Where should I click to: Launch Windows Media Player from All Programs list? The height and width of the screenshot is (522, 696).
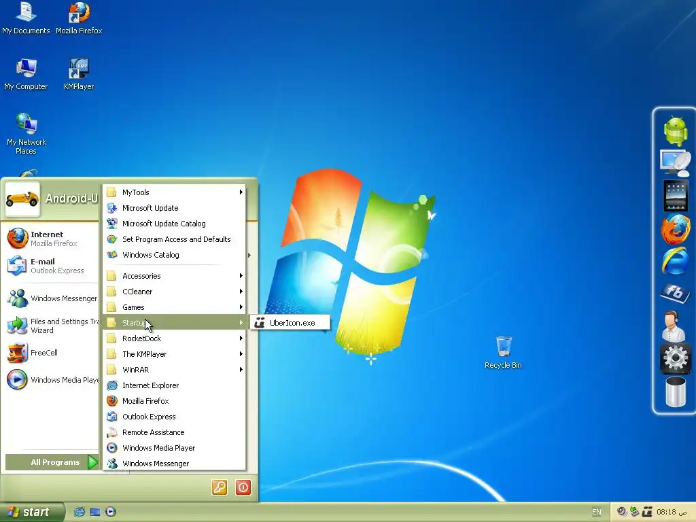point(175,447)
